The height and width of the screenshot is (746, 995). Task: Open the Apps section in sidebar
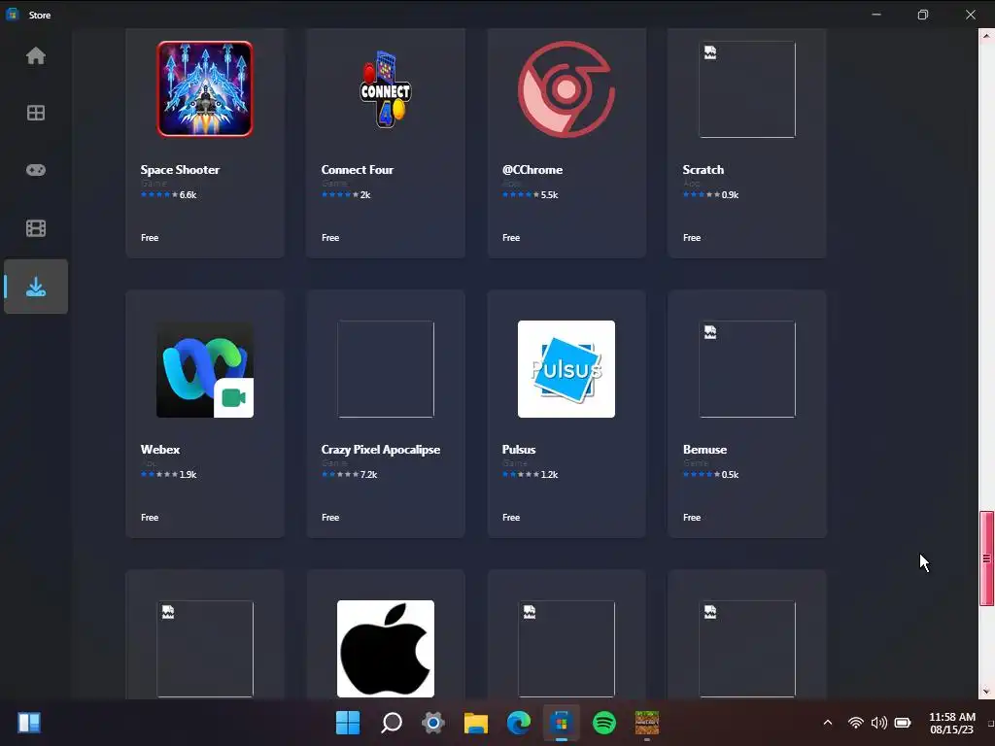pos(36,113)
